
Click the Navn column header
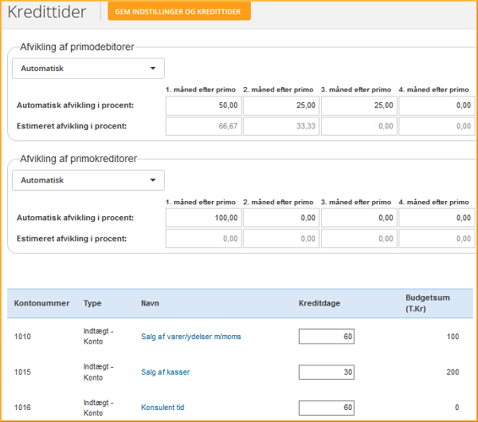[x=150, y=303]
